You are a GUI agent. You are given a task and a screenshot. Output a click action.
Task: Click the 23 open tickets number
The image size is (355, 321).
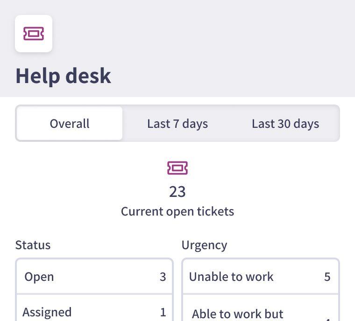tap(177, 191)
